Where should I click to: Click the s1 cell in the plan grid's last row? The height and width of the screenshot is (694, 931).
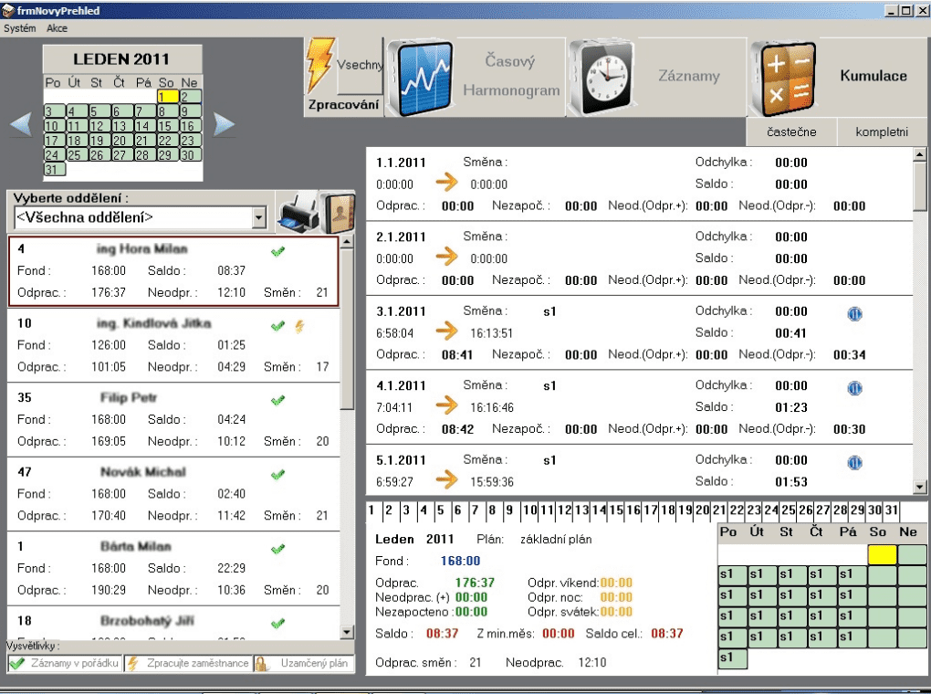coord(732,658)
